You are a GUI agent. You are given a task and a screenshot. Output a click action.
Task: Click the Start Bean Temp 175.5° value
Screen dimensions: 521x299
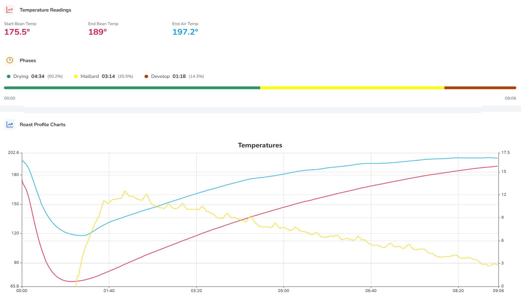tap(17, 32)
